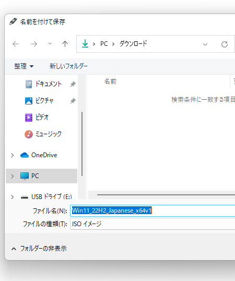Click the green download icon in address bar
This screenshot has width=235, height=281.
click(x=85, y=43)
